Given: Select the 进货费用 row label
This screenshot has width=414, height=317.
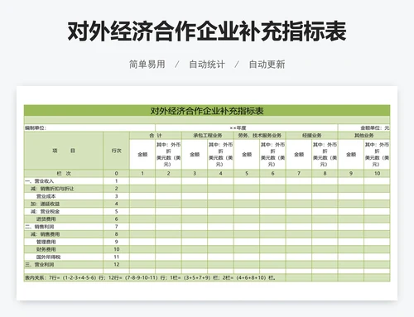Looking at the screenshot, I should click(64, 219).
